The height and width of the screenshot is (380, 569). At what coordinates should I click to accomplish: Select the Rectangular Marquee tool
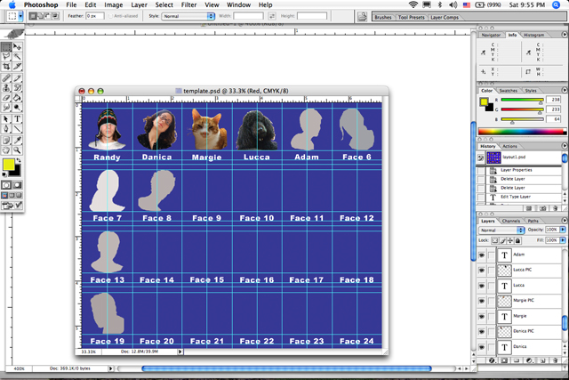pyautogui.click(x=6, y=47)
